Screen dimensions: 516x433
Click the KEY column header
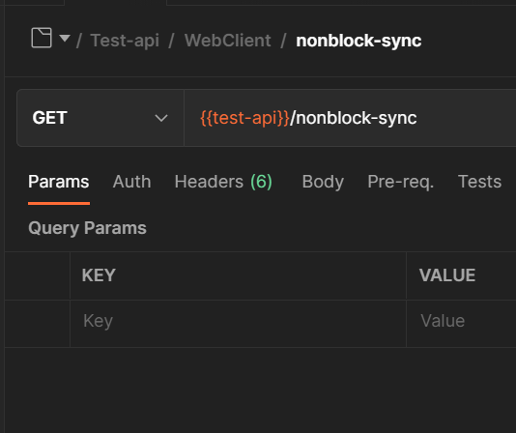99,275
